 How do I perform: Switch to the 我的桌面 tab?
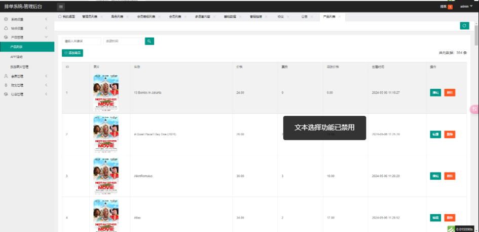(x=66, y=17)
